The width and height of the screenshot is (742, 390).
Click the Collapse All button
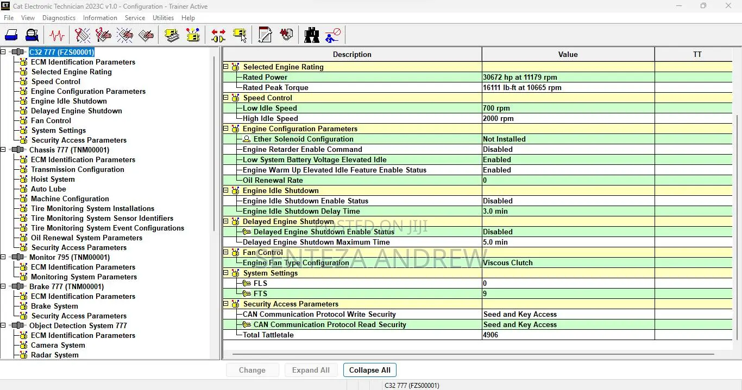(370, 370)
